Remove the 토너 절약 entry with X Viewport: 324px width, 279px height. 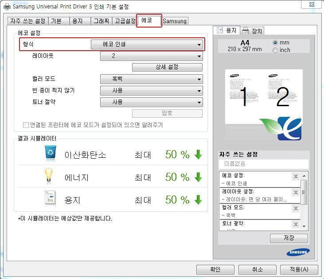tap(296, 224)
